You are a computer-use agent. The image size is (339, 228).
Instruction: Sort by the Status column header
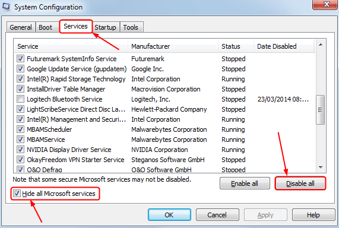tap(236, 46)
